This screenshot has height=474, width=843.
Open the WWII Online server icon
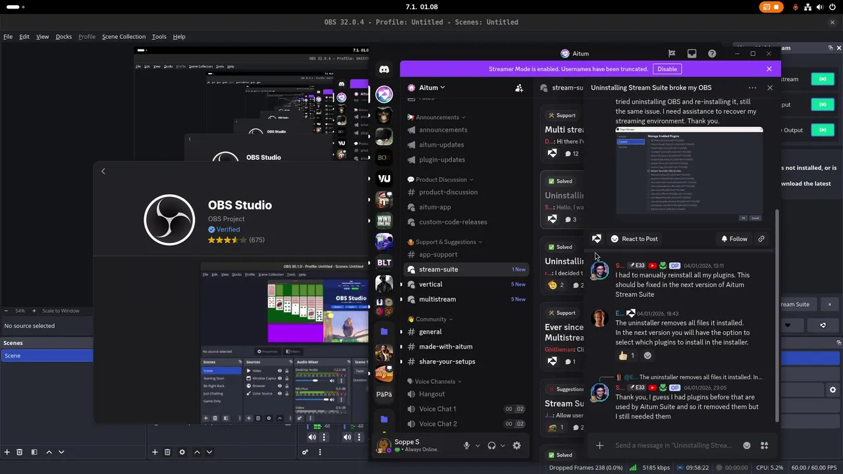pos(384,221)
